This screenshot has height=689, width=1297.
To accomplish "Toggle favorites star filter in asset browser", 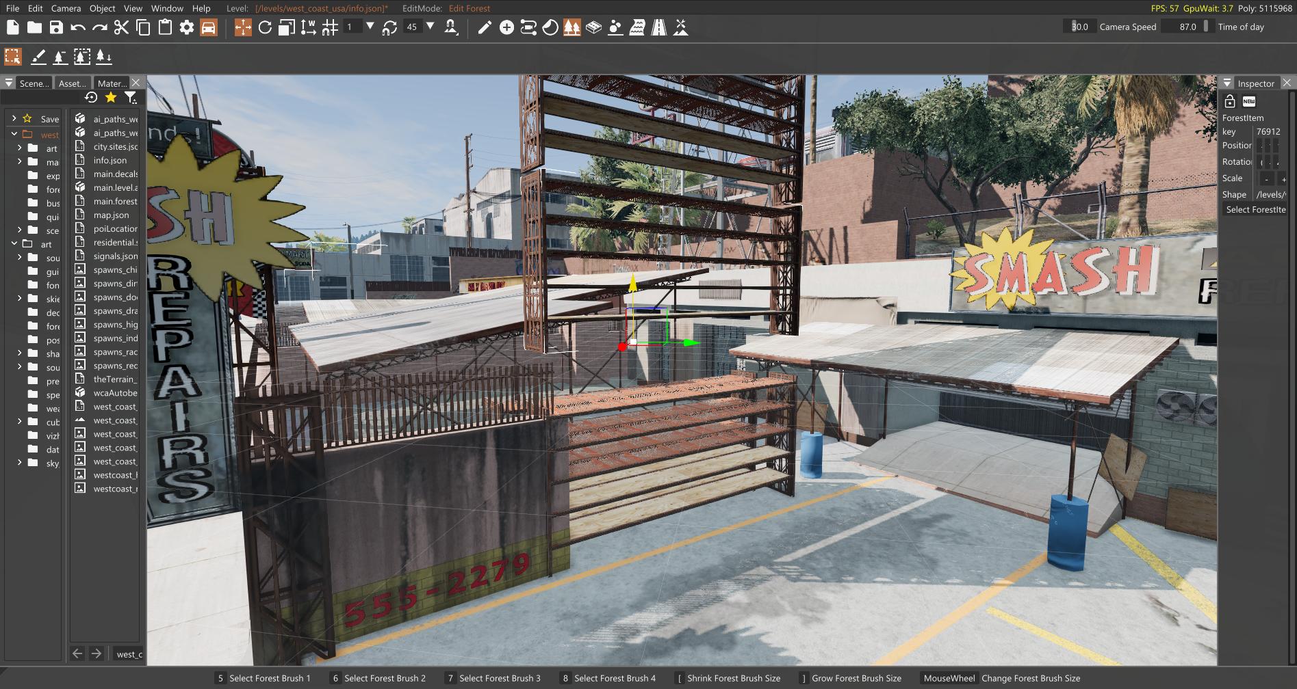I will (x=111, y=98).
